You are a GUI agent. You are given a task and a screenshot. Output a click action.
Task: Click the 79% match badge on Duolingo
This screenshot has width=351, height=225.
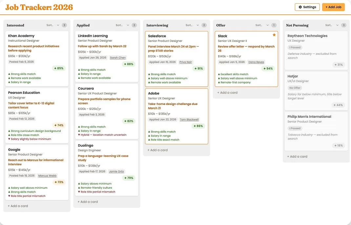tap(129, 178)
